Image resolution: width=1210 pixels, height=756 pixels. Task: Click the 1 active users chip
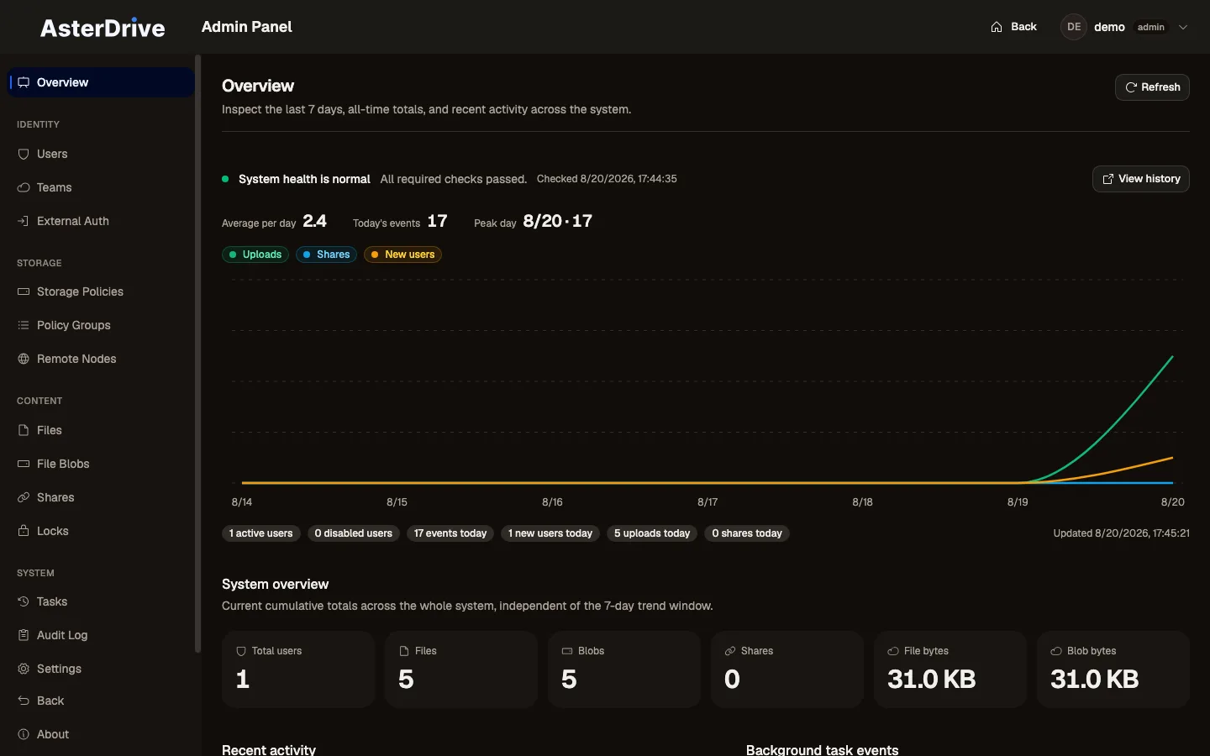[x=261, y=533]
